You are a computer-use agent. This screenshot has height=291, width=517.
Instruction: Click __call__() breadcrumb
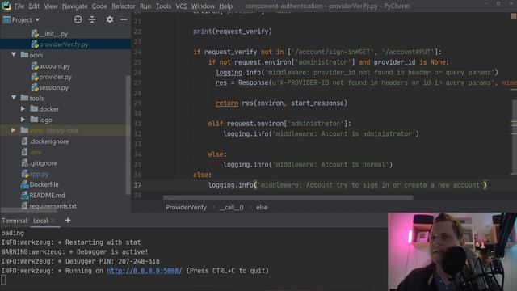pyautogui.click(x=232, y=208)
